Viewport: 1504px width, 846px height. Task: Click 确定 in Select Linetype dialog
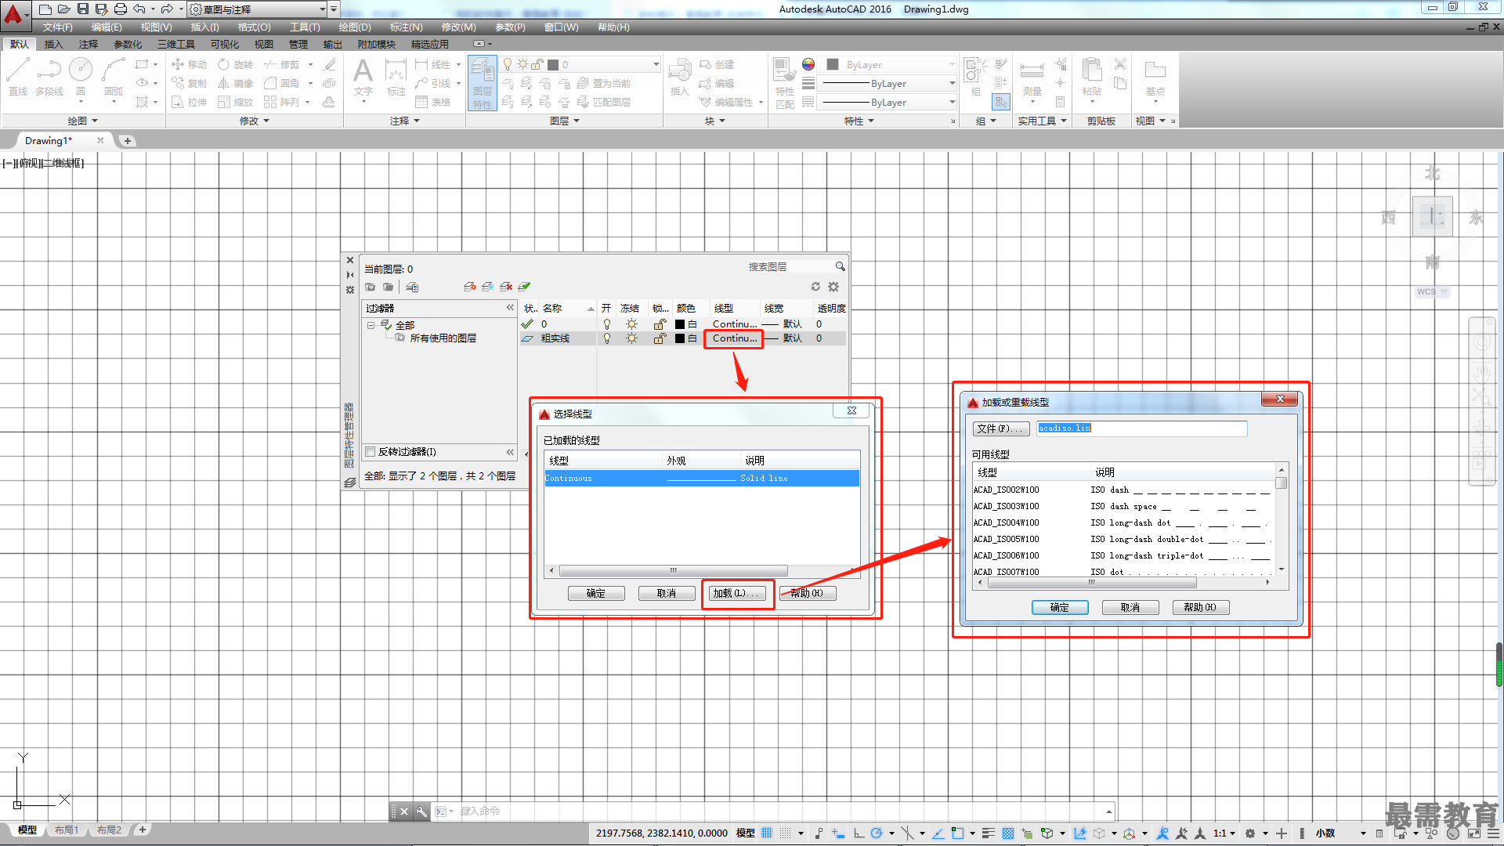tap(596, 593)
